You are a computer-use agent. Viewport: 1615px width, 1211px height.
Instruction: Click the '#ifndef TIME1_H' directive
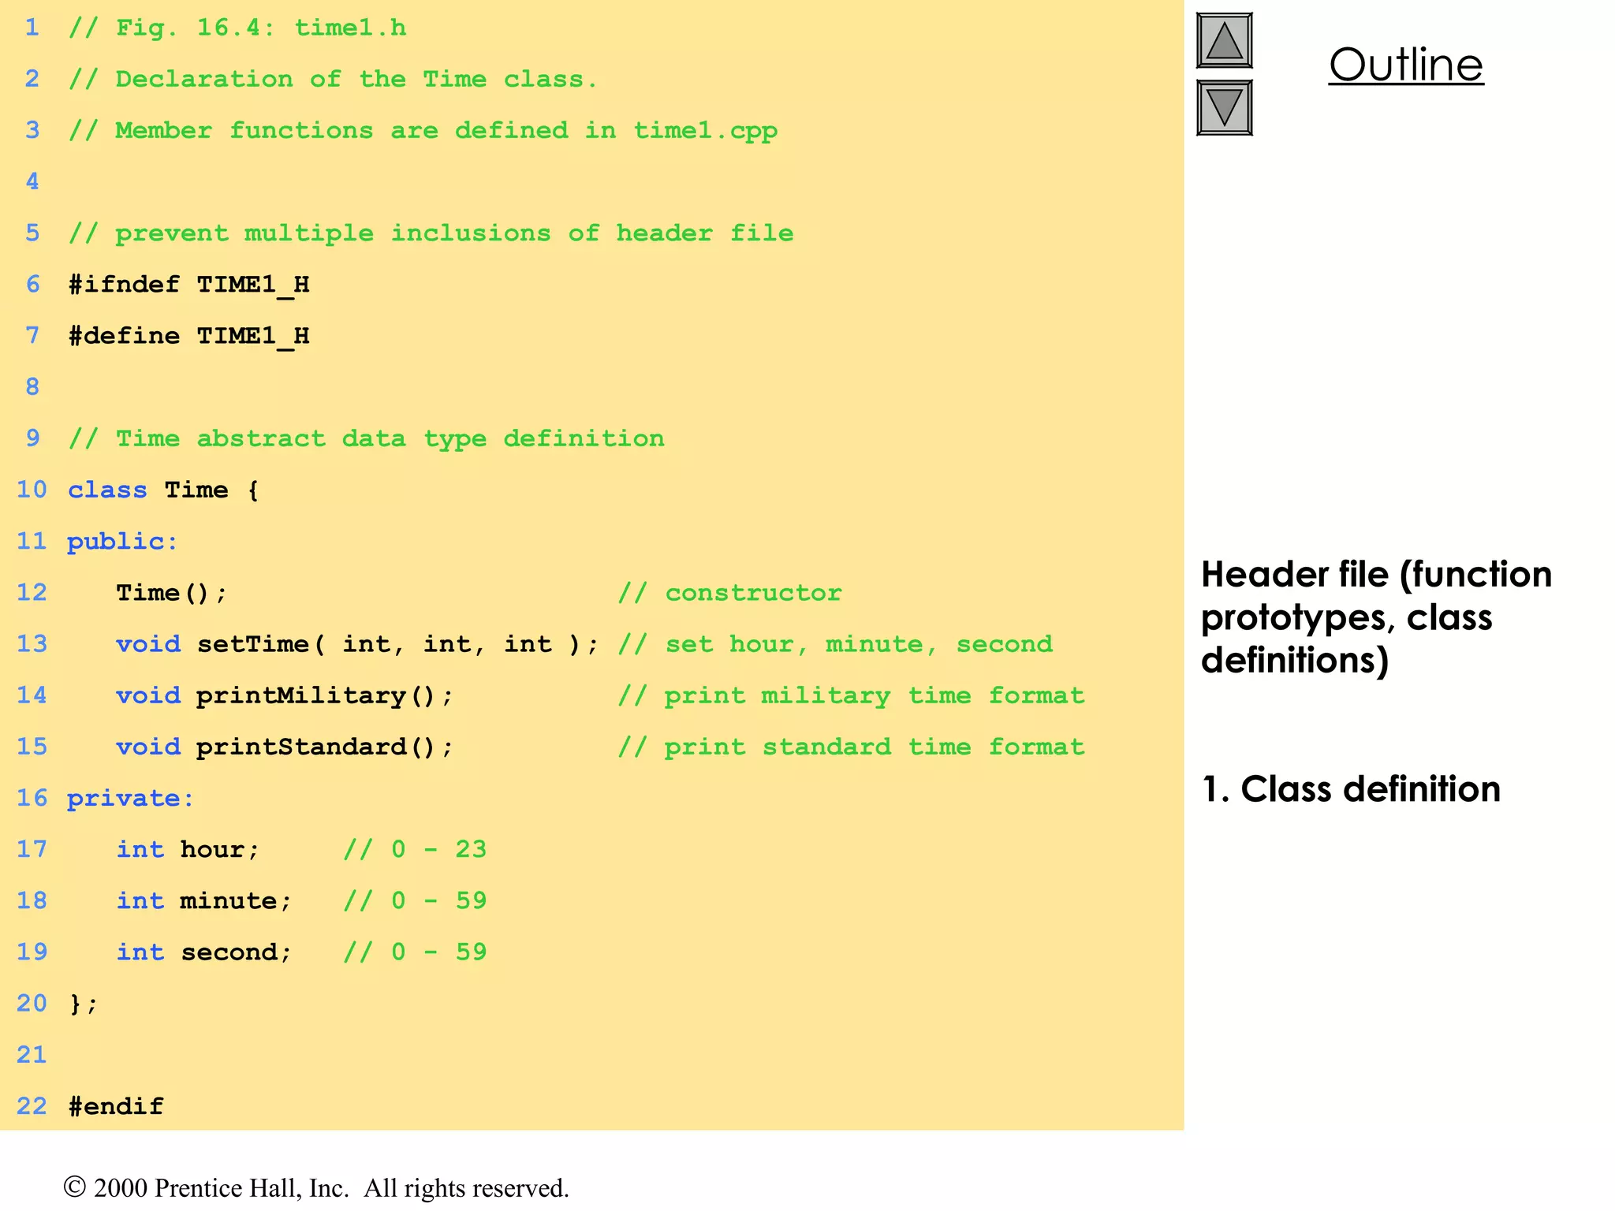tap(189, 285)
